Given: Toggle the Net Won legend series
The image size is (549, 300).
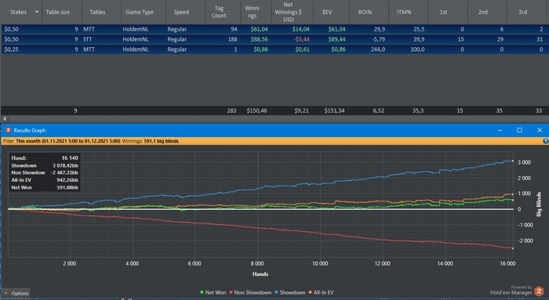Looking at the screenshot, I should click(x=213, y=292).
